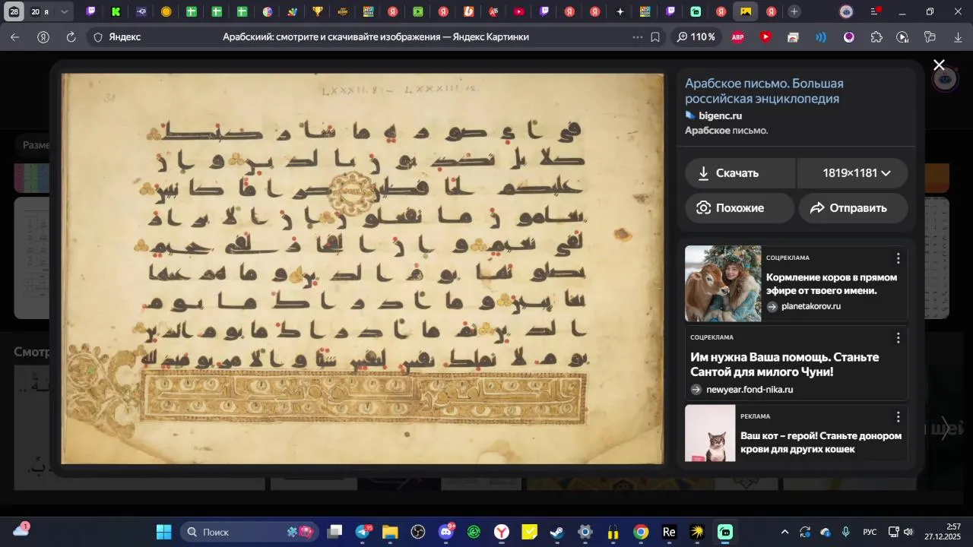This screenshot has width=973, height=547.
Task: Open the blue sound-wave extension icon
Action: [x=821, y=37]
